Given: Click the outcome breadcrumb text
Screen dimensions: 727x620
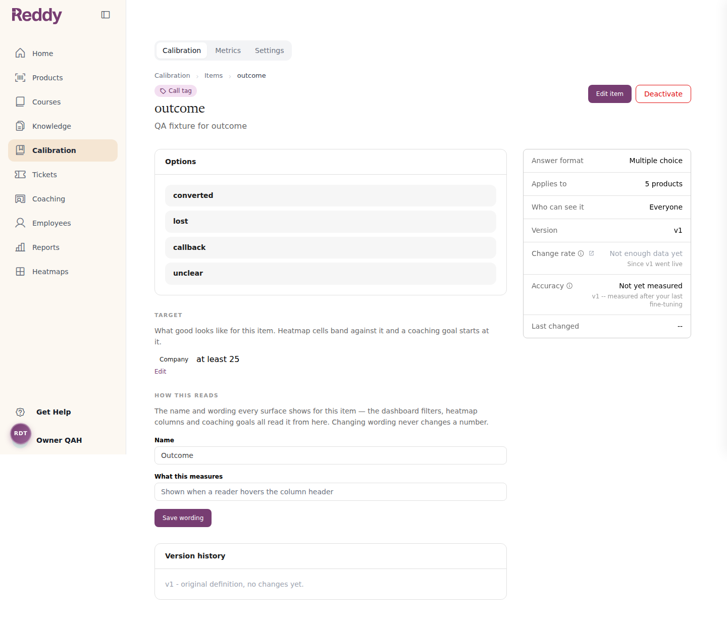Looking at the screenshot, I should (x=251, y=76).
